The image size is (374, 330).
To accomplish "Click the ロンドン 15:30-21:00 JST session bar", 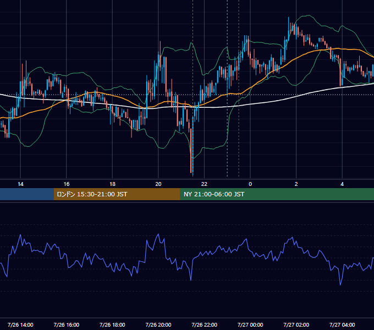I will (x=117, y=194).
